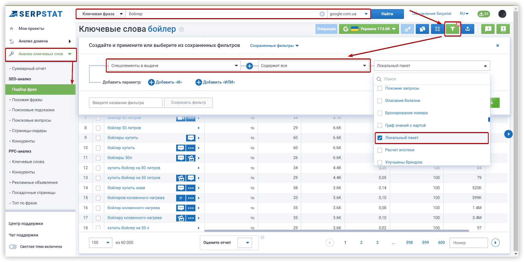Click the key icon toolbar button
524x262 pixels.
click(x=407, y=29)
